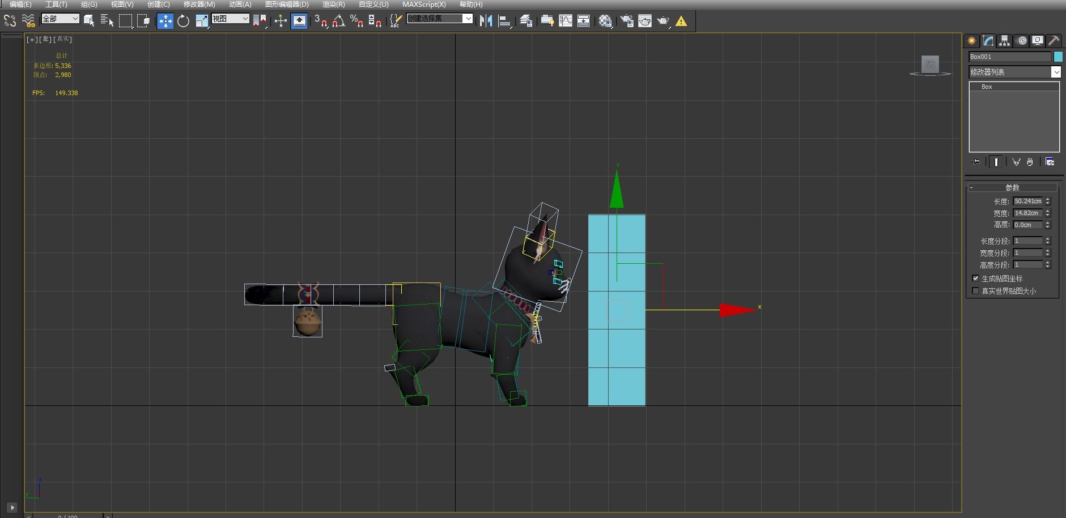
Task: Click the Box001 object name field
Action: click(1010, 57)
